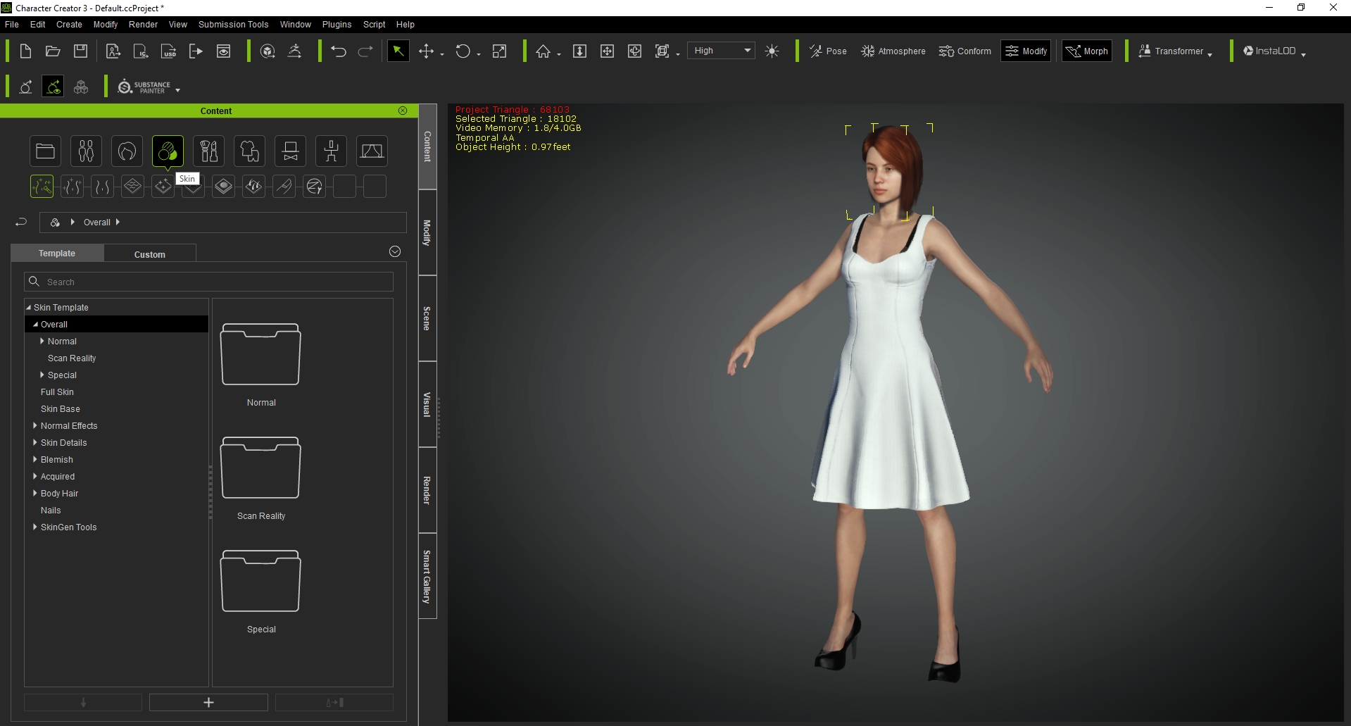Screen dimensions: 1351x726
Task: Activate the Select tool arrow icon
Action: click(x=398, y=51)
